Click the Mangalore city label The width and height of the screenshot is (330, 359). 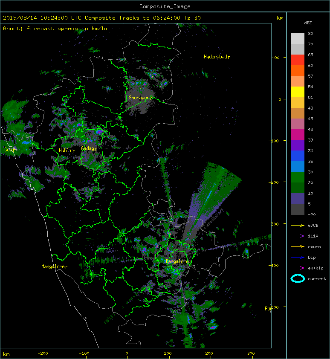[53, 266]
